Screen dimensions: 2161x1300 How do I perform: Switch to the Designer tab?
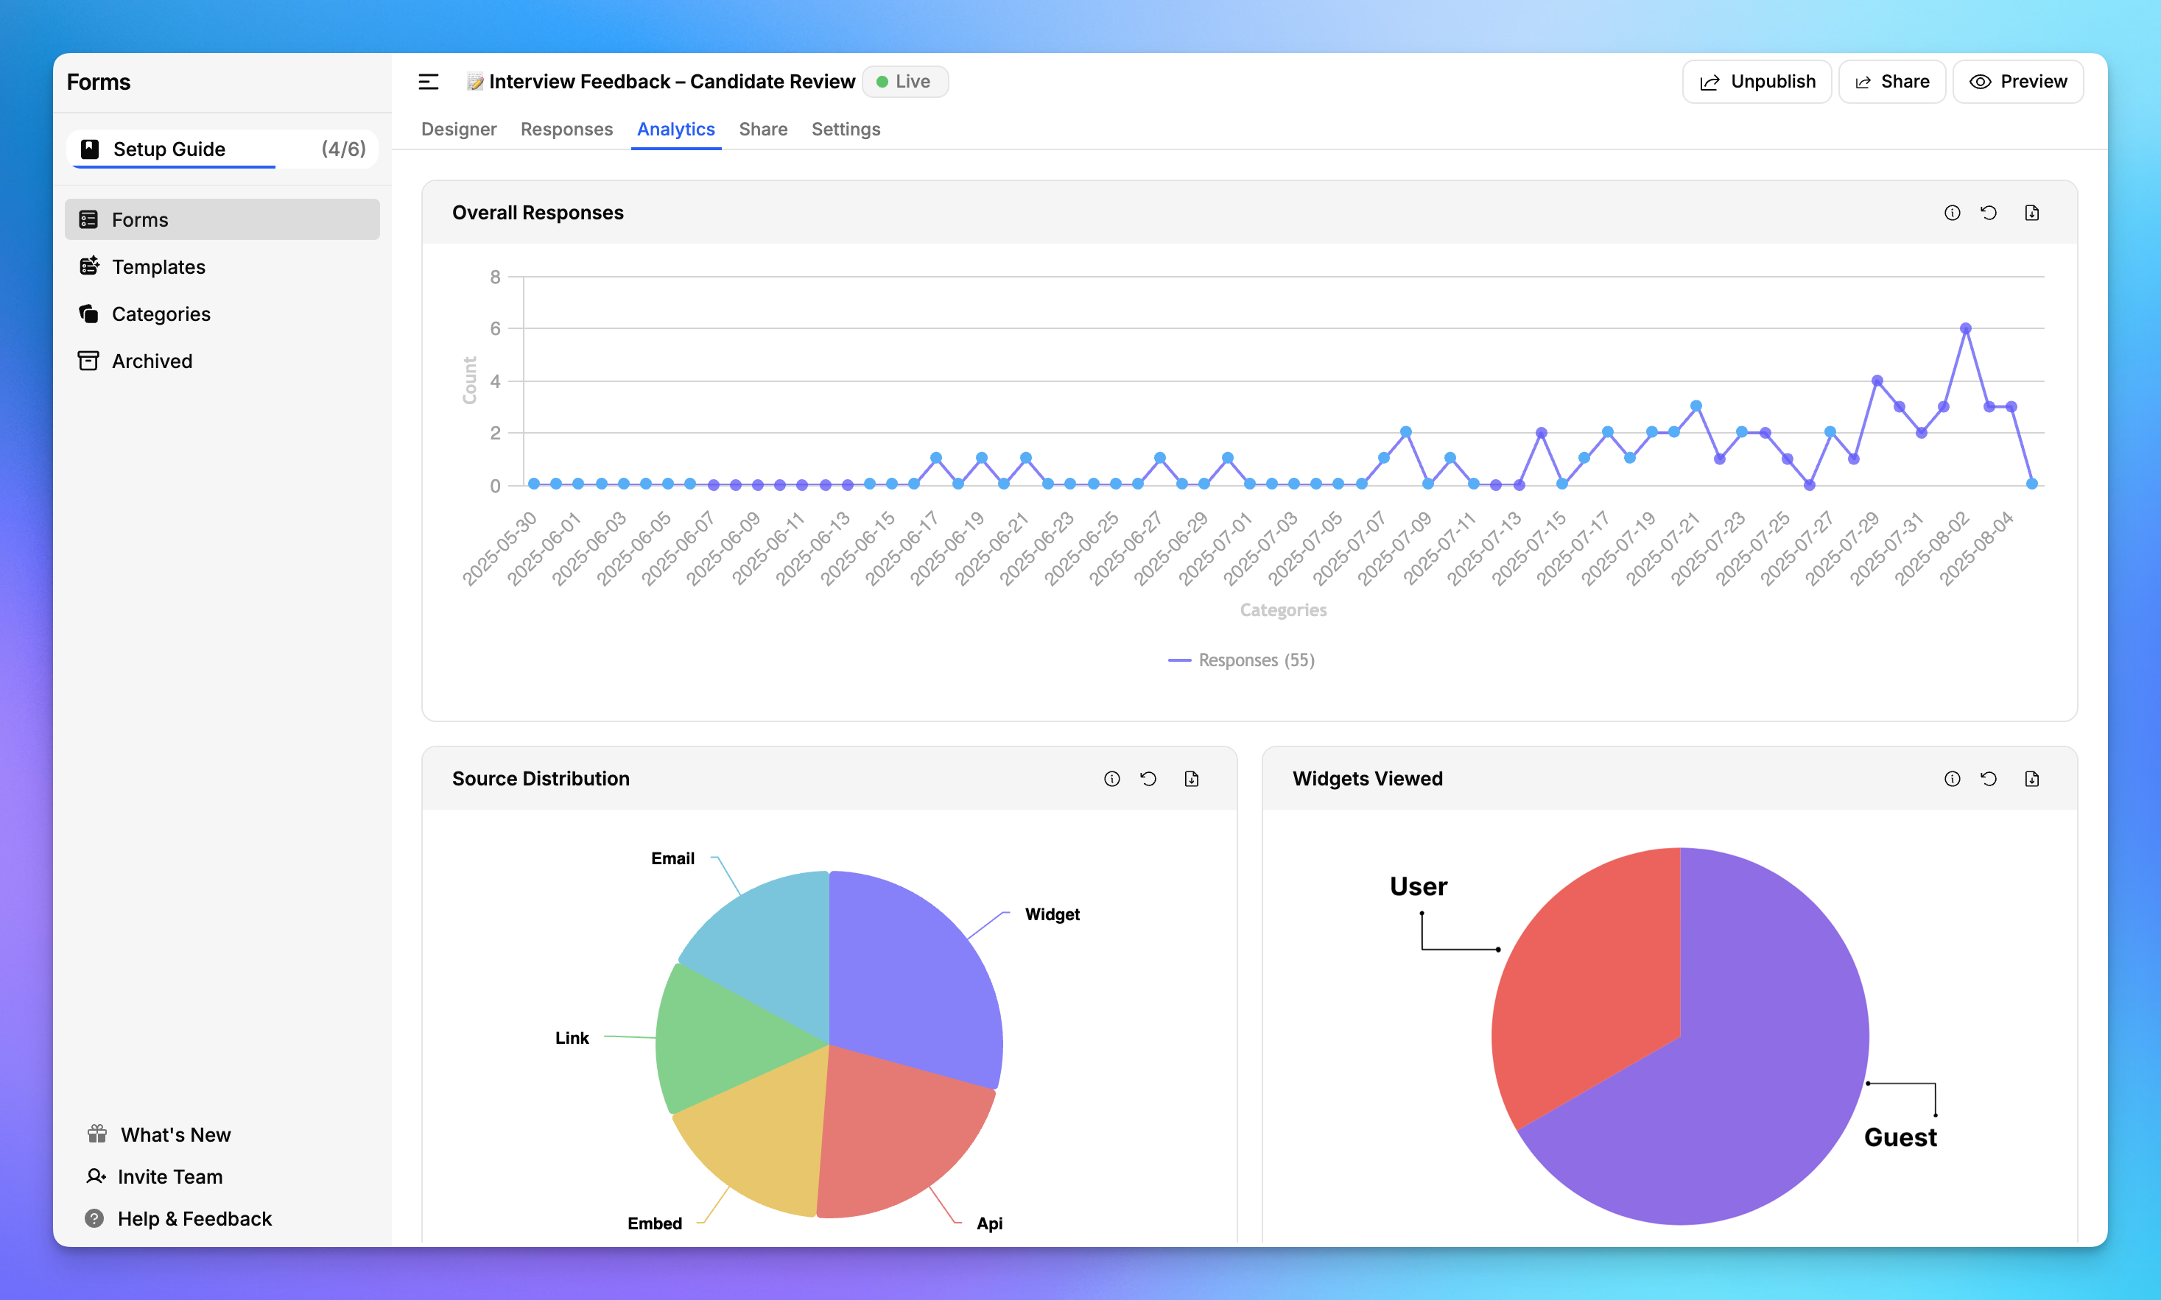click(x=458, y=129)
